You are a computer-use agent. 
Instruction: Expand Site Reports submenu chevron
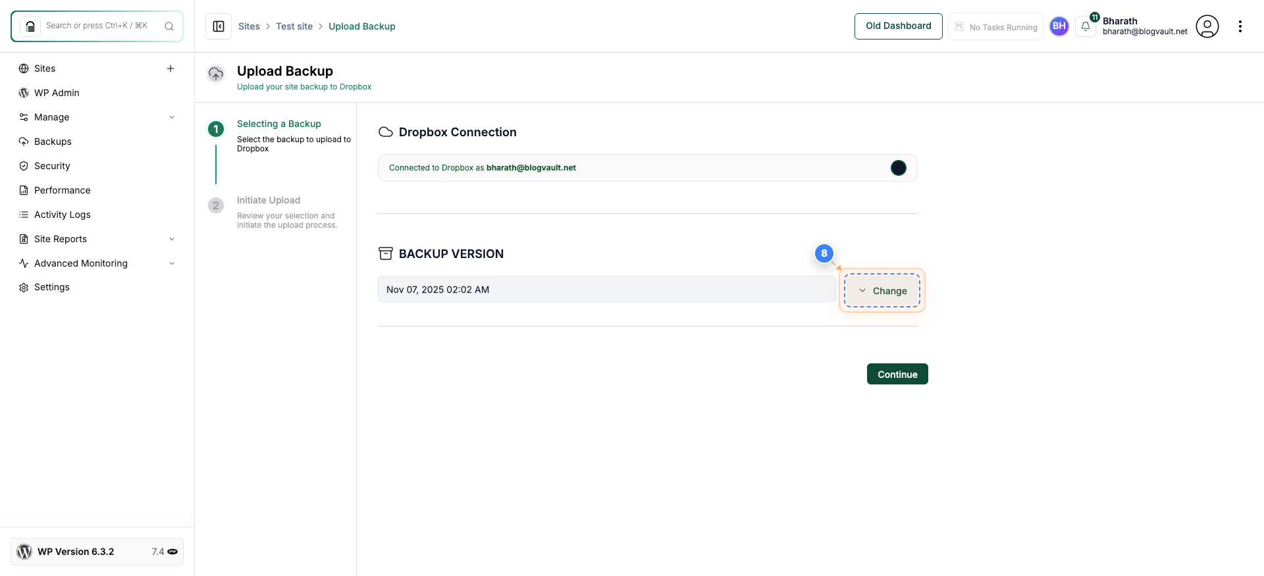[x=172, y=239]
